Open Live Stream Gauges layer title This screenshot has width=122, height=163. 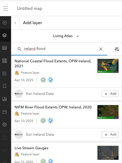[31, 148]
